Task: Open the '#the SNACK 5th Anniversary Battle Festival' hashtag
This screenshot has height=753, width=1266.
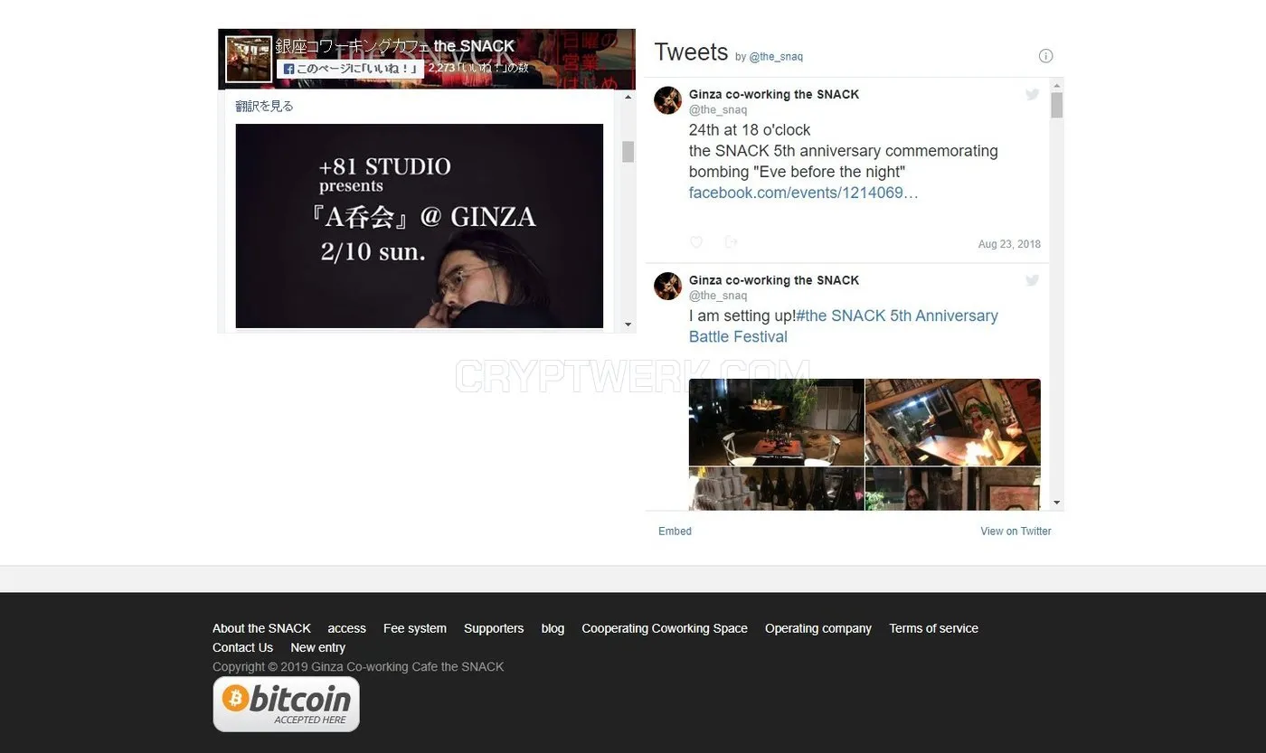Action: coord(844,326)
